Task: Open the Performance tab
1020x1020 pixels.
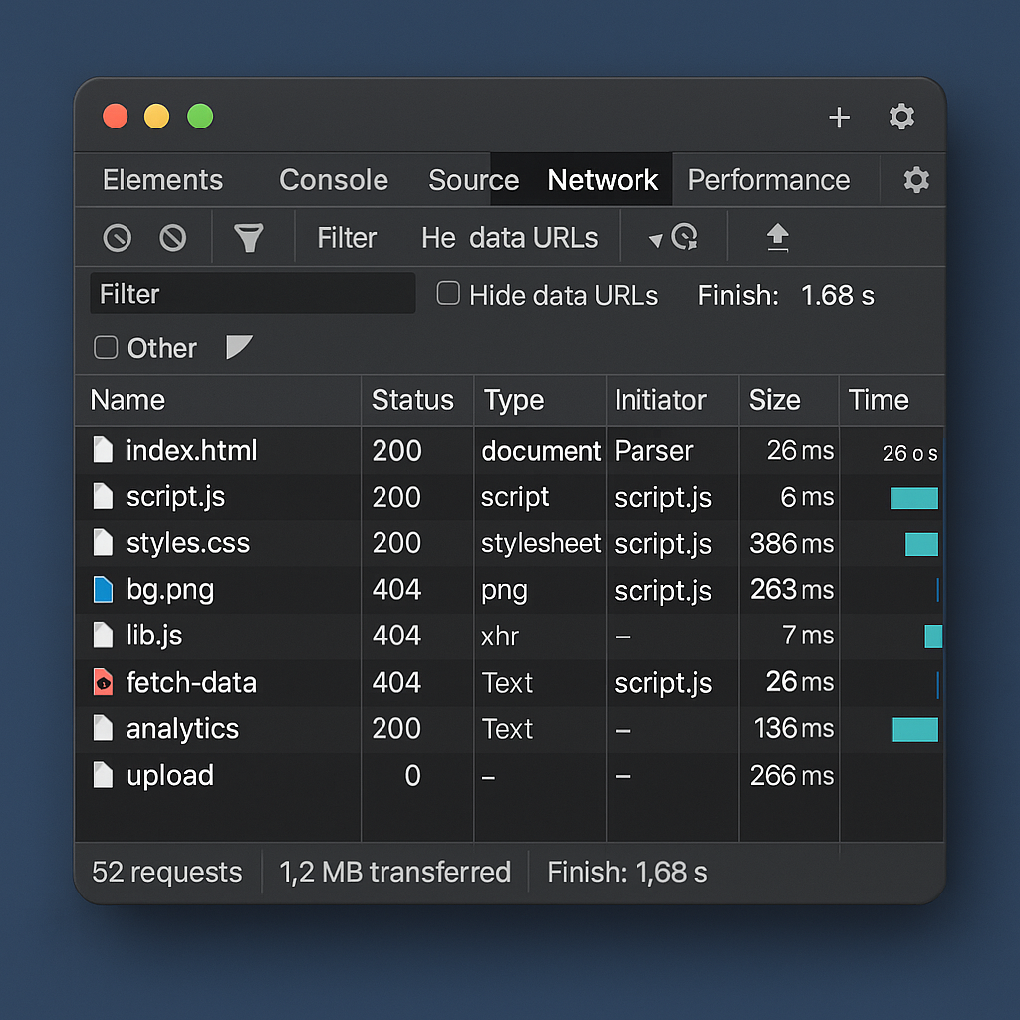Action: [x=769, y=180]
